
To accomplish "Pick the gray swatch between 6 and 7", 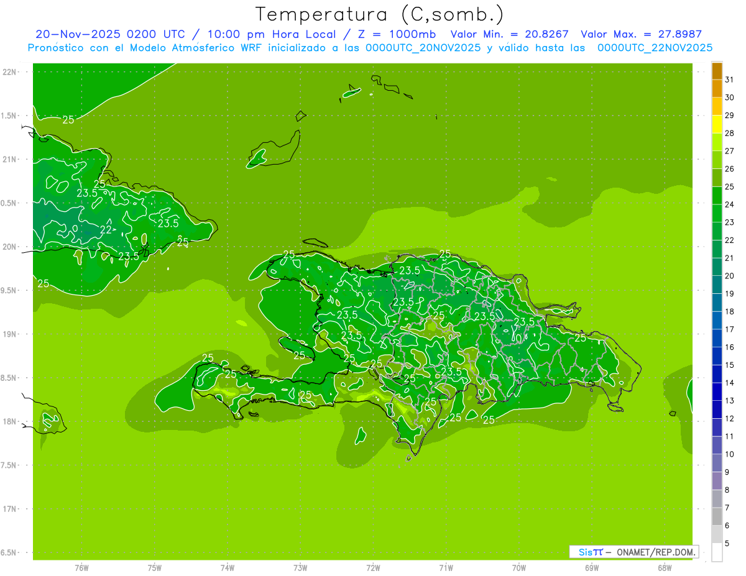I will coord(717,516).
